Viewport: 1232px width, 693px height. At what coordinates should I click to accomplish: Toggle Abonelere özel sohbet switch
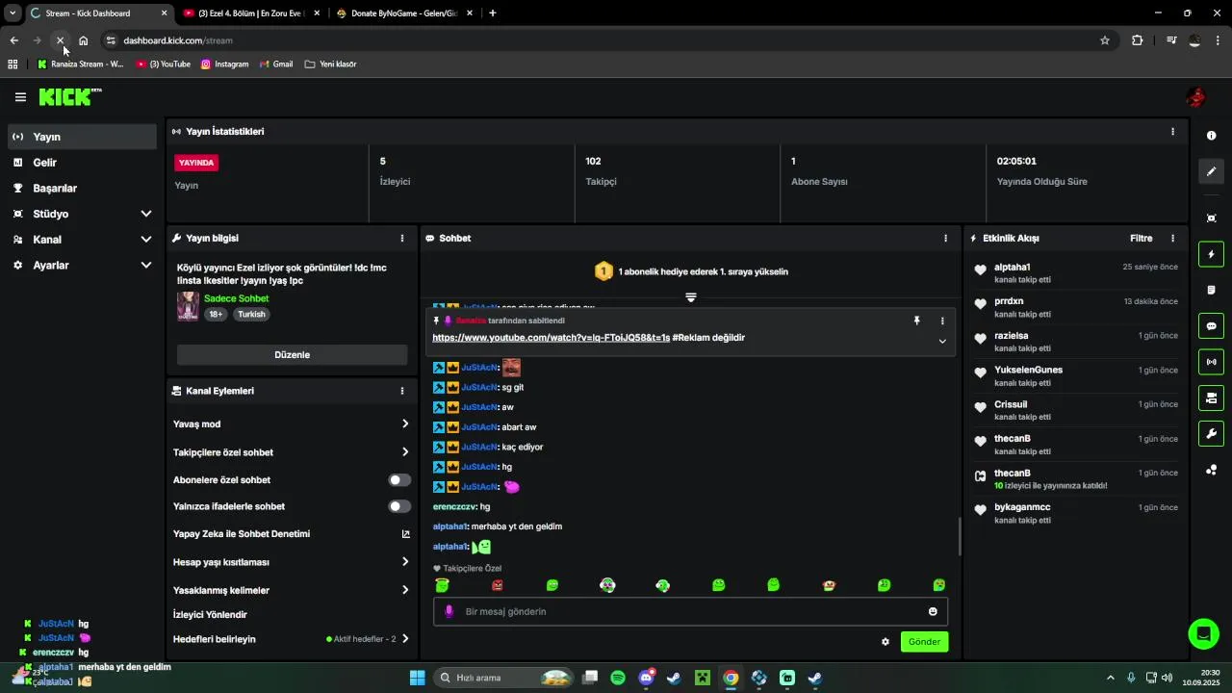click(x=398, y=480)
